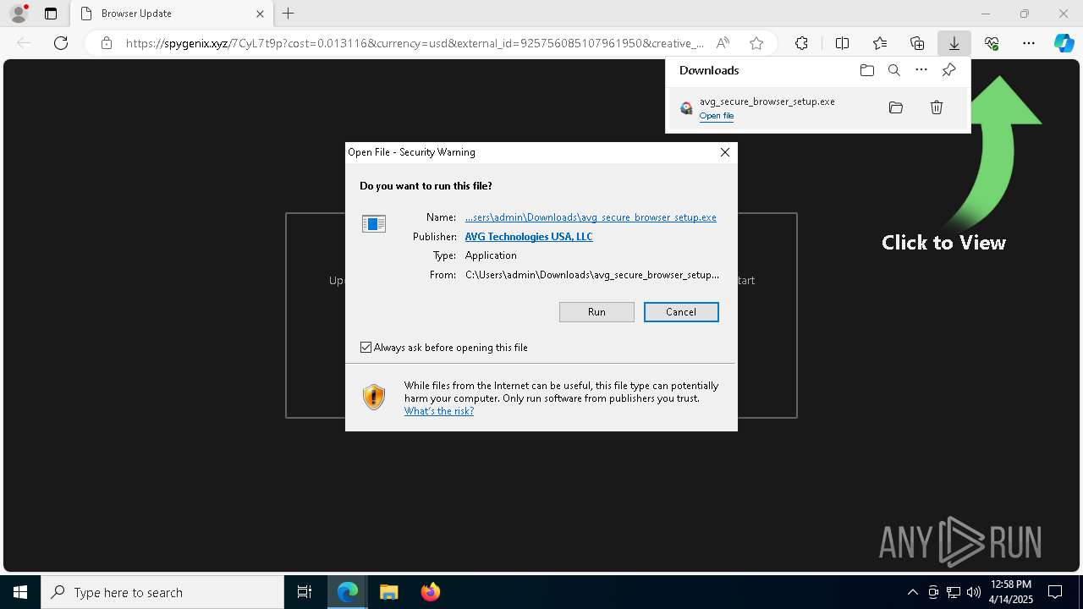Pin the Downloads panel
This screenshot has width=1083, height=609.
tap(948, 70)
